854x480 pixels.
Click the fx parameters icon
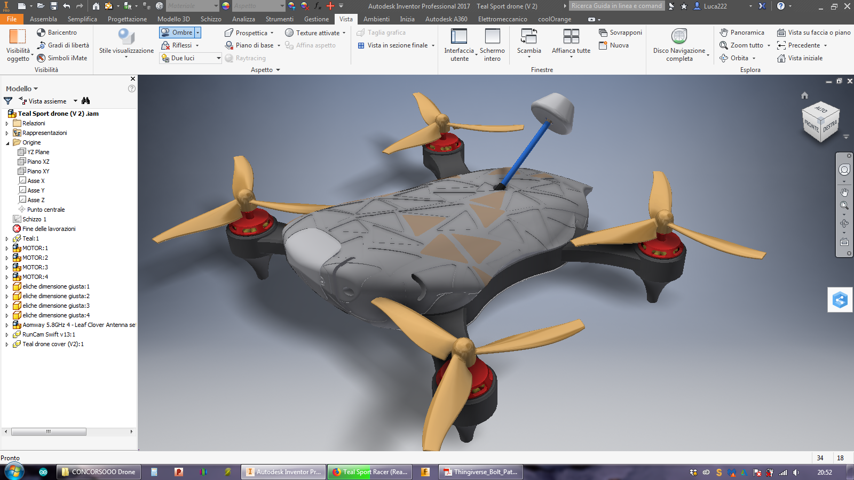318,6
